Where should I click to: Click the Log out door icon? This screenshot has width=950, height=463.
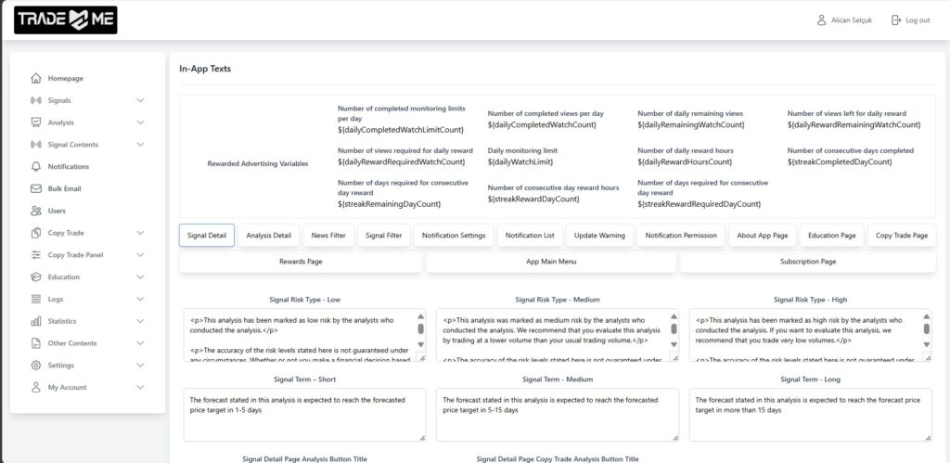click(x=896, y=20)
